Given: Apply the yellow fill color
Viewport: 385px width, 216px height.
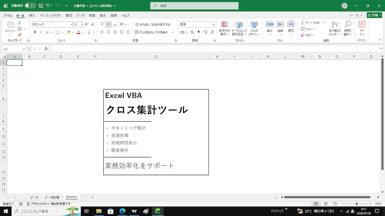Looking at the screenshot, I should tap(68, 32).
